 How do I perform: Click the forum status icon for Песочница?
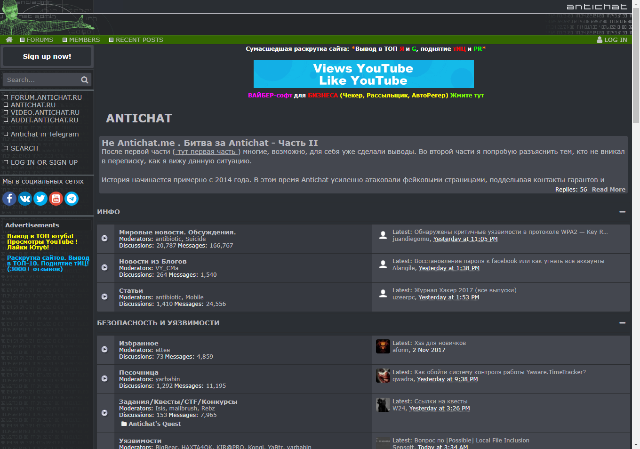[105, 379]
